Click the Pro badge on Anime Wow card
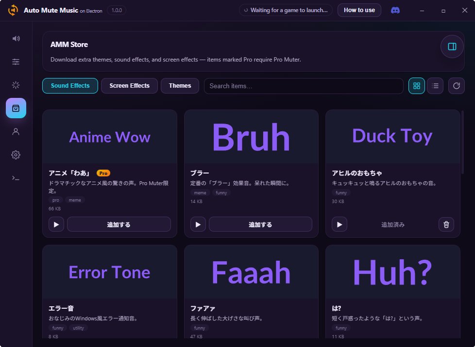 click(103, 173)
